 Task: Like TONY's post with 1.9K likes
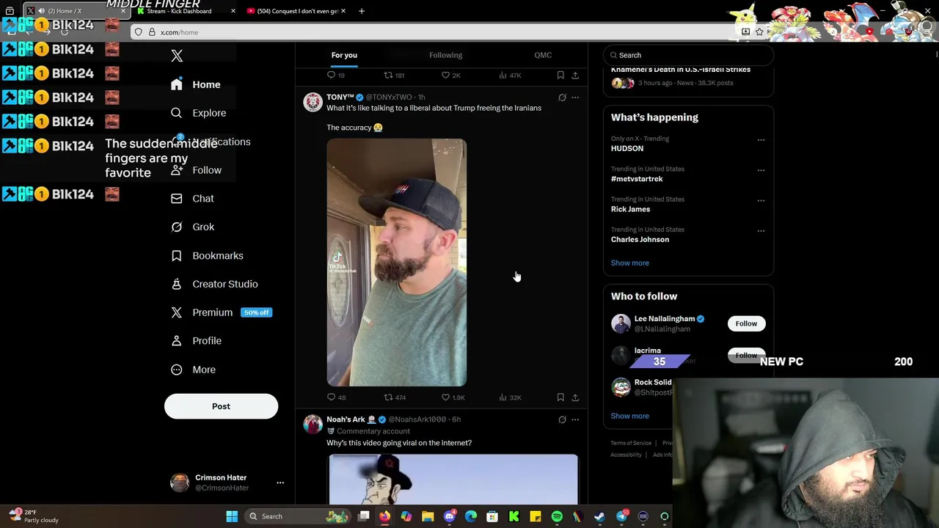point(453,397)
